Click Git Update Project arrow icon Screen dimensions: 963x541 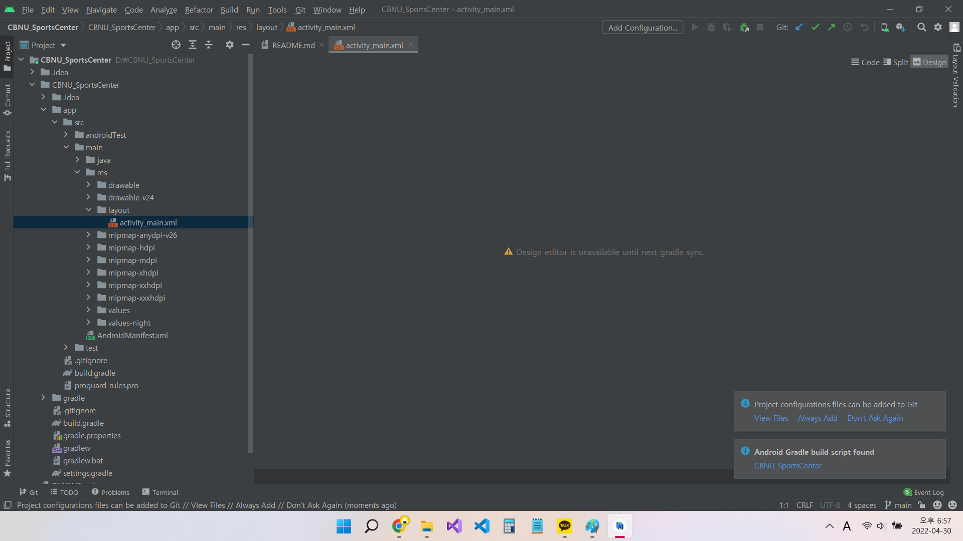[799, 28]
